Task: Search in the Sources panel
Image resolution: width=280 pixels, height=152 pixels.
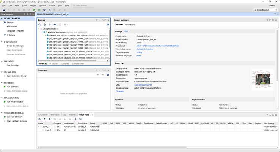Action: click(39, 25)
